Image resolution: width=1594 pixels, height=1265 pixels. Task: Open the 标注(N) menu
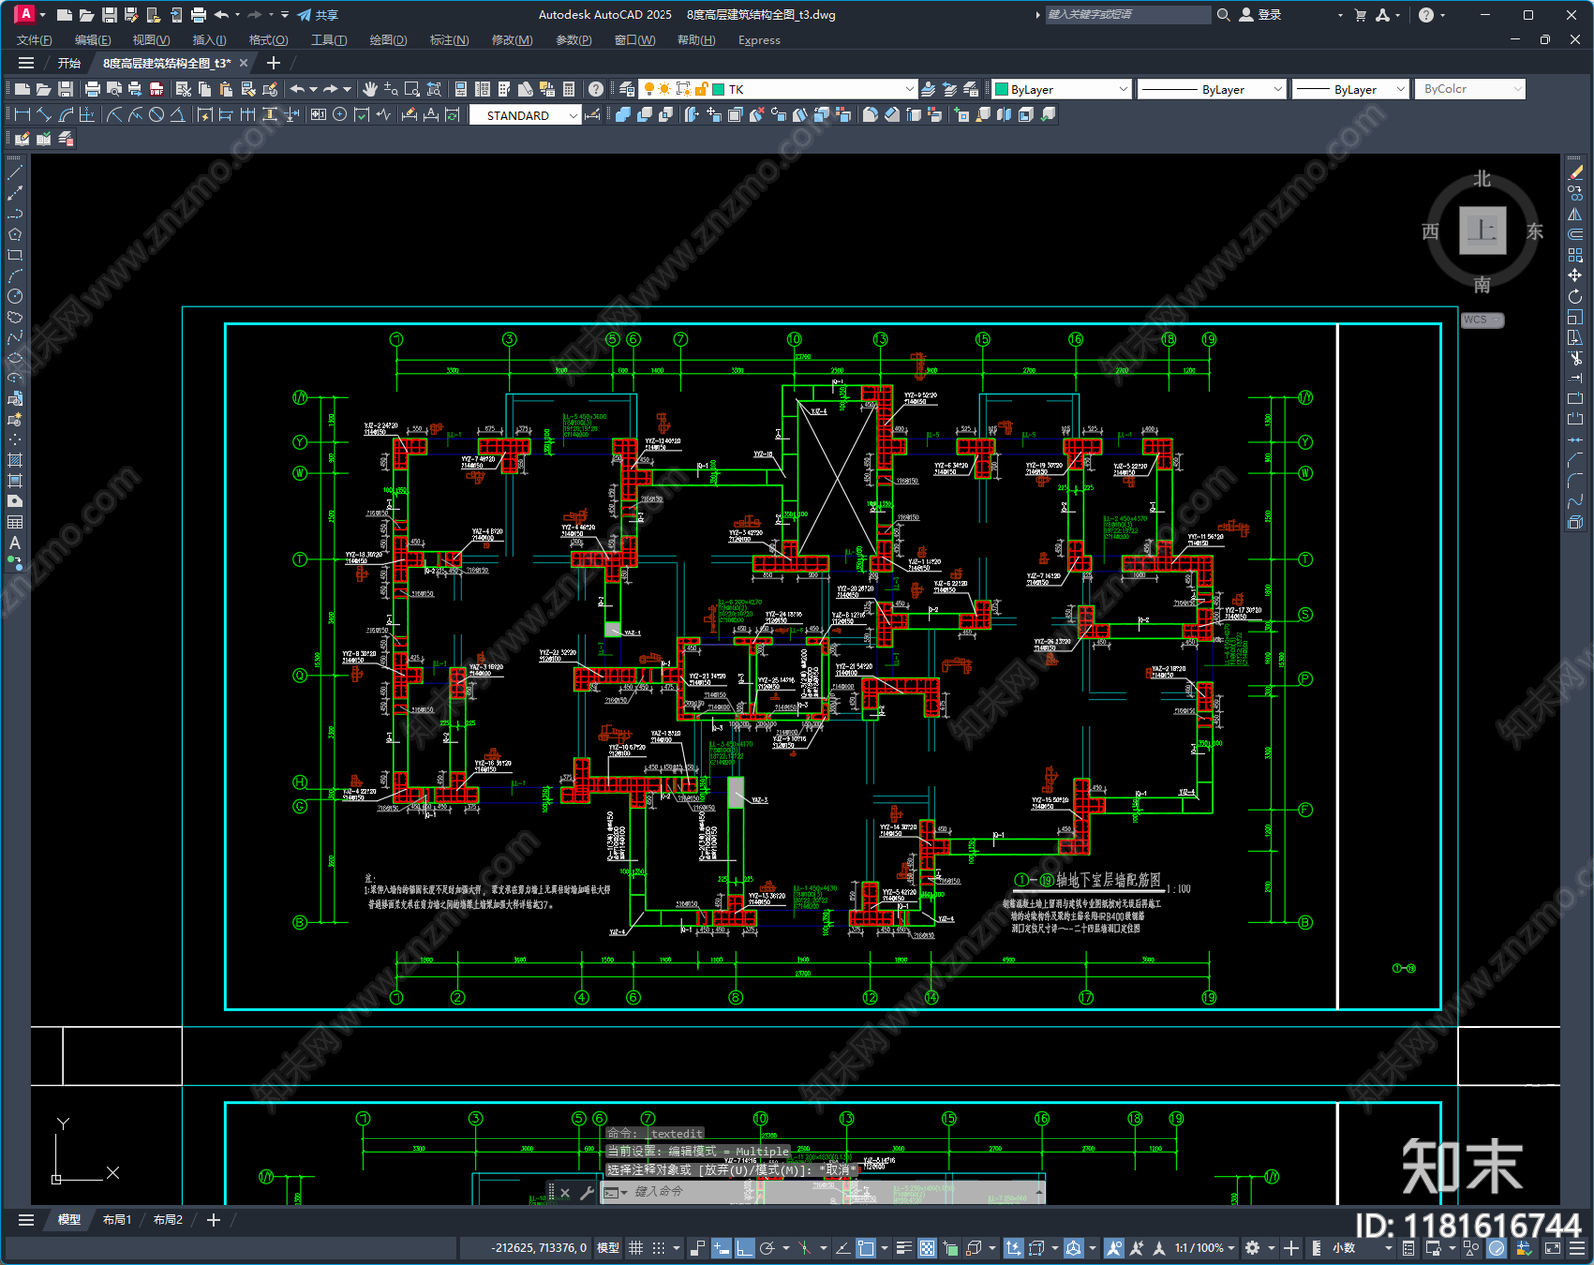449,40
